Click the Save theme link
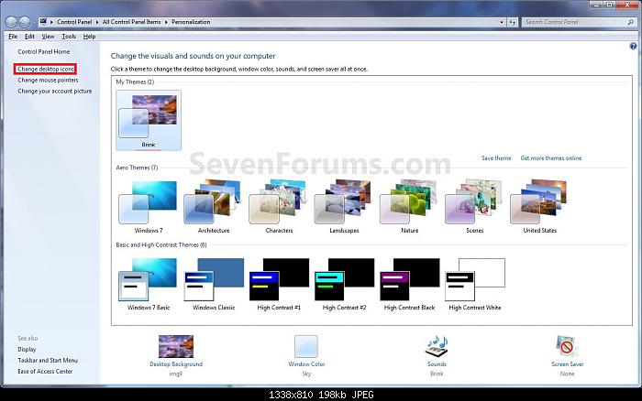The image size is (642, 401). click(x=496, y=157)
